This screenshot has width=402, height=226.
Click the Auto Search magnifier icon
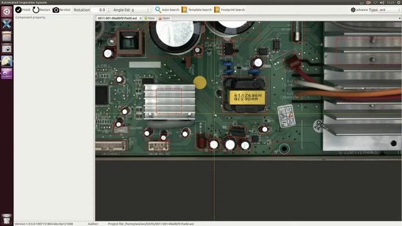[158, 10]
